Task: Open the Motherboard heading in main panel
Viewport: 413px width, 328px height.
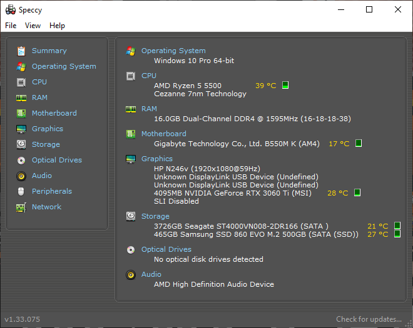Action: [163, 134]
